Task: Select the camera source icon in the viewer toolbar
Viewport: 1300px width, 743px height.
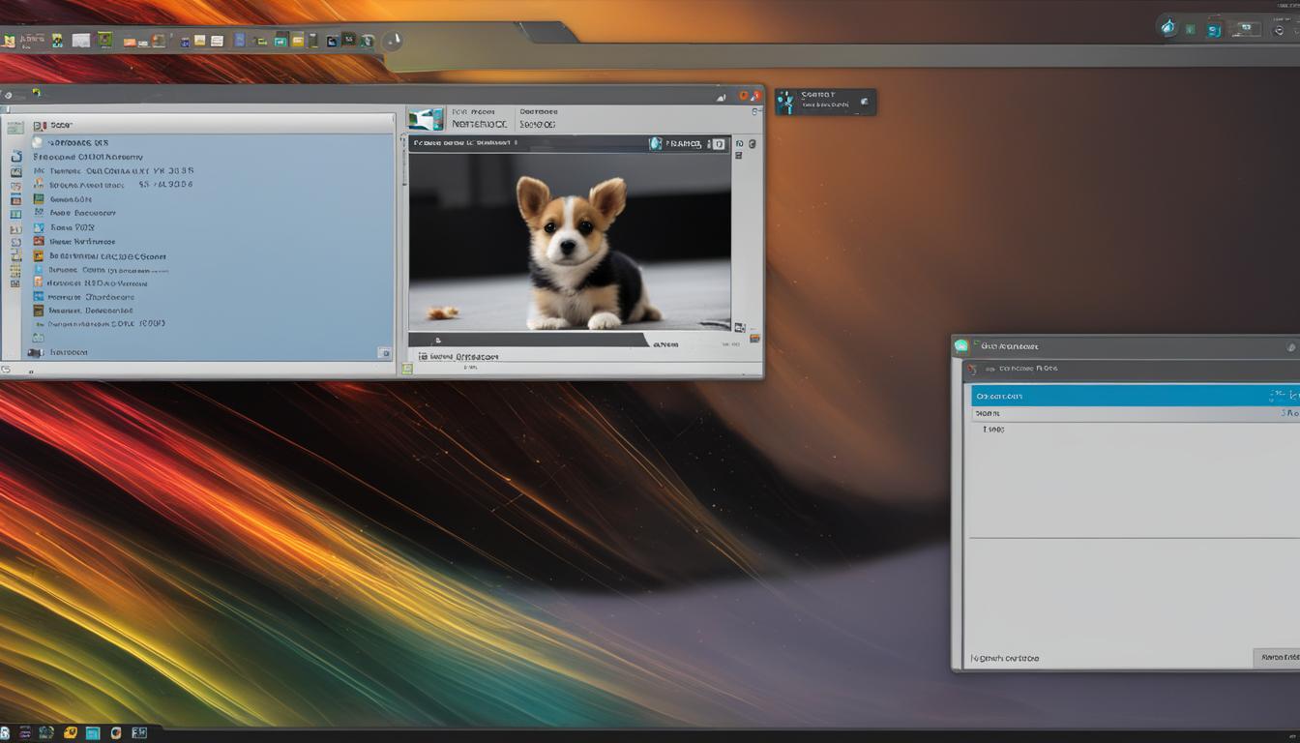Action: pyautogui.click(x=655, y=143)
